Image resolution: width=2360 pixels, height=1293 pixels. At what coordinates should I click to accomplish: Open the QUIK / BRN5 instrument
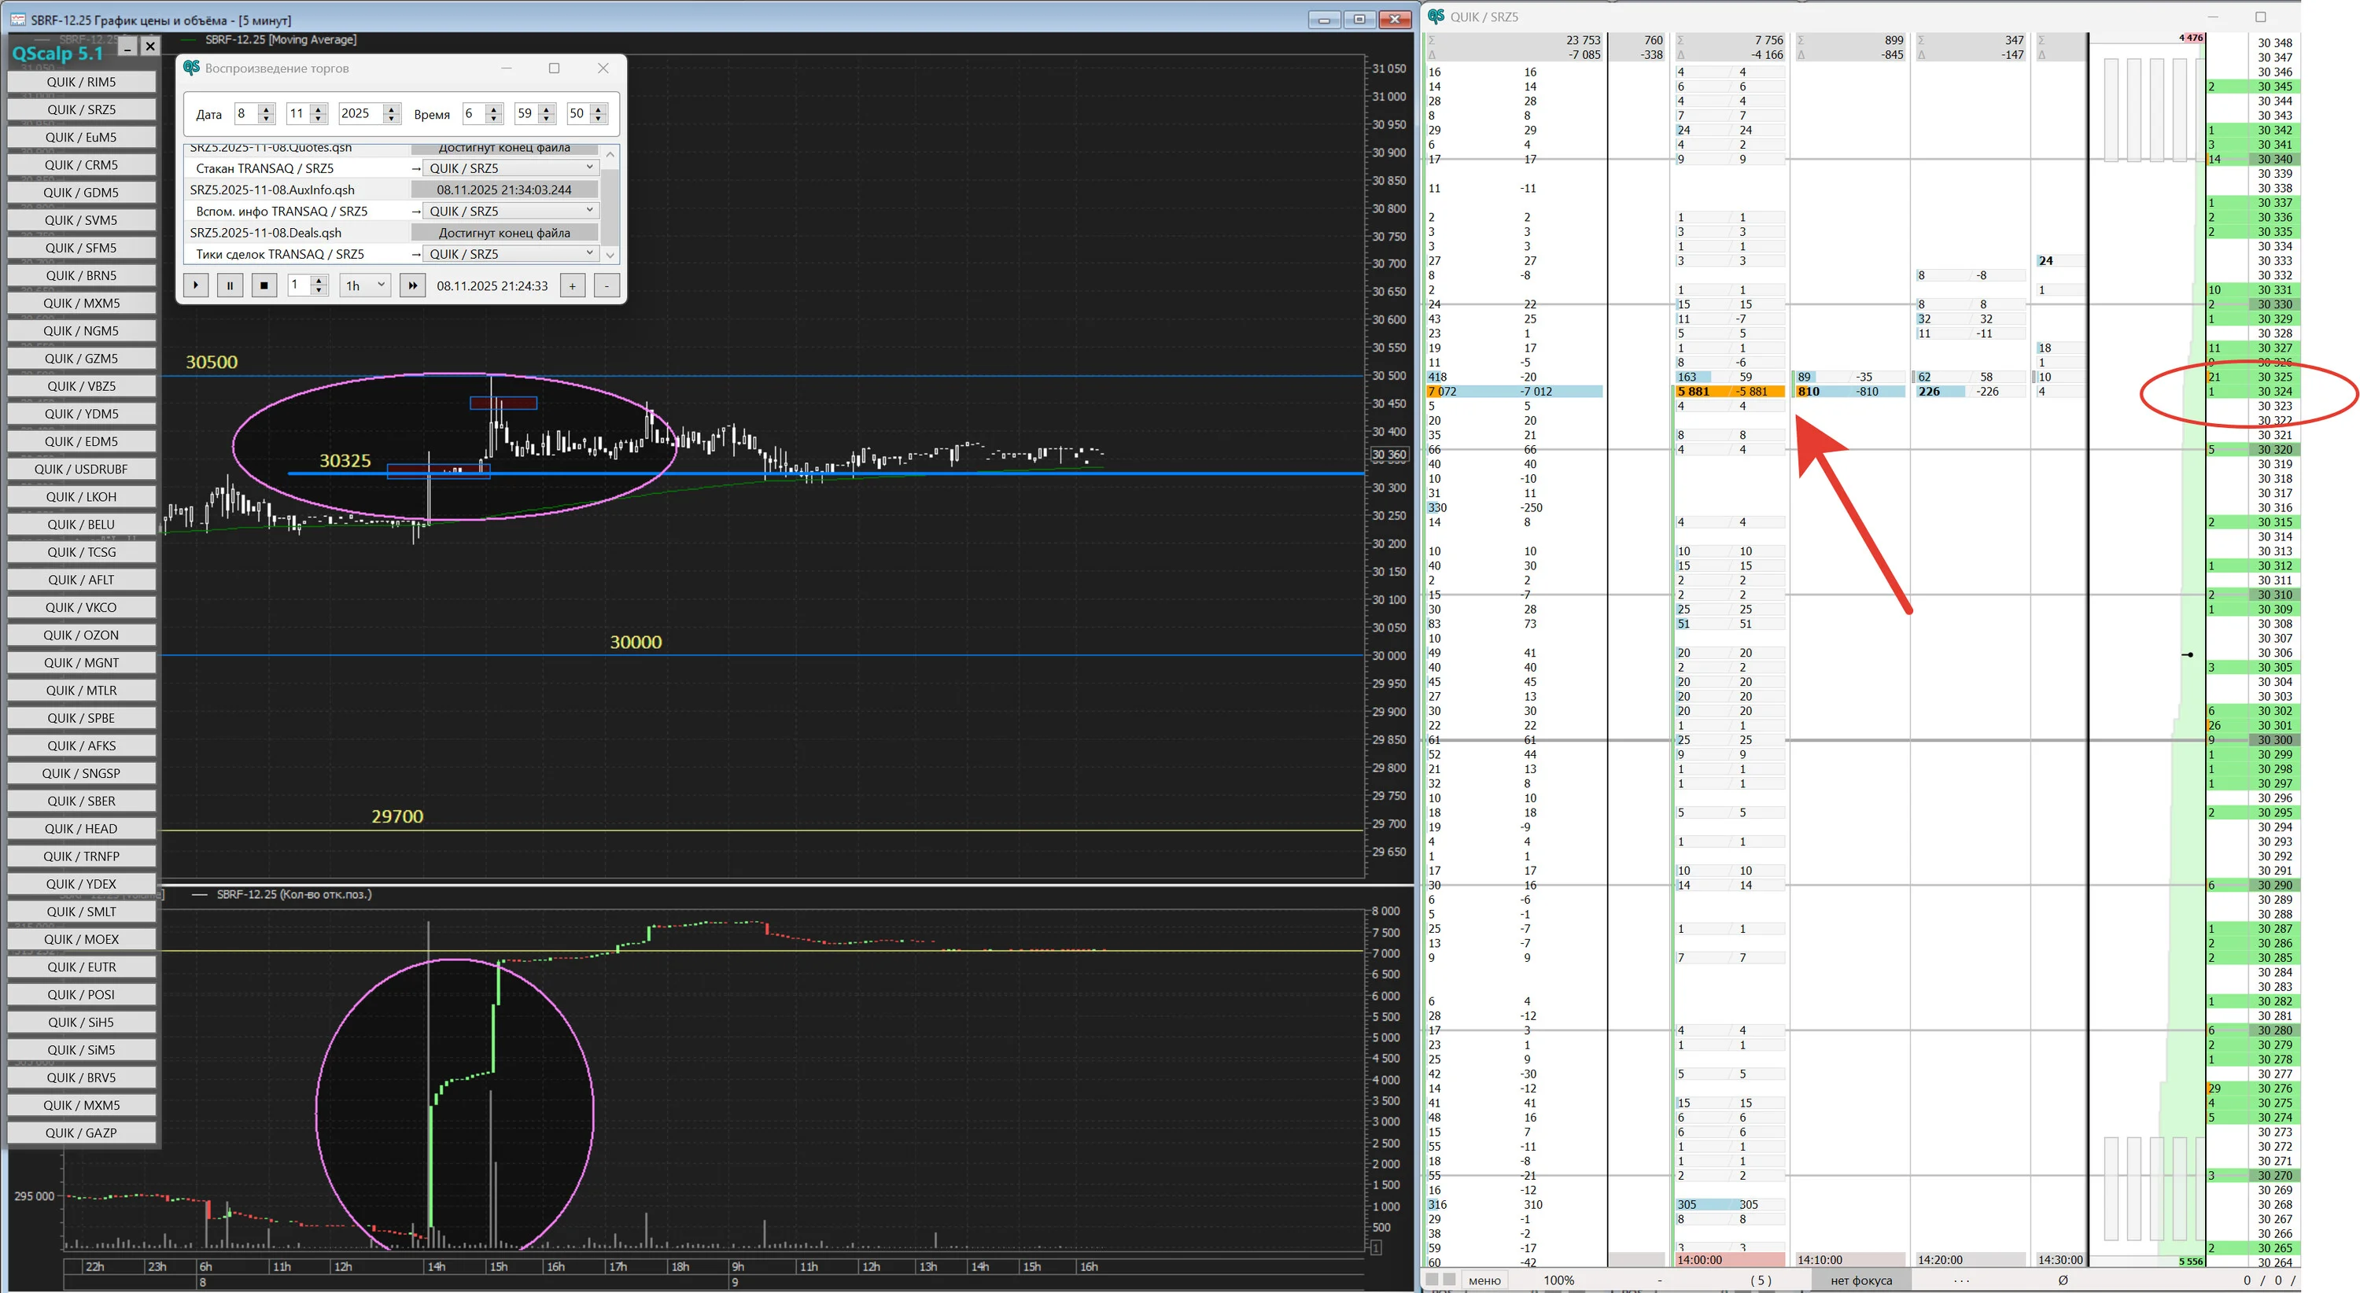coord(82,275)
